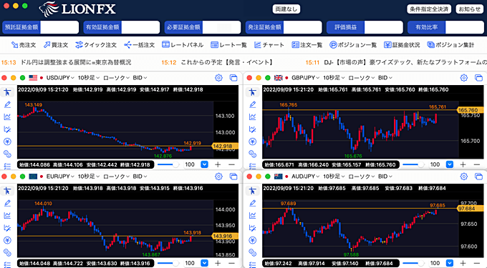Image resolution: width=487 pixels, height=268 pixels.
Task: Click plus zoom button in AUD/JPY chart
Action: click(x=463, y=263)
